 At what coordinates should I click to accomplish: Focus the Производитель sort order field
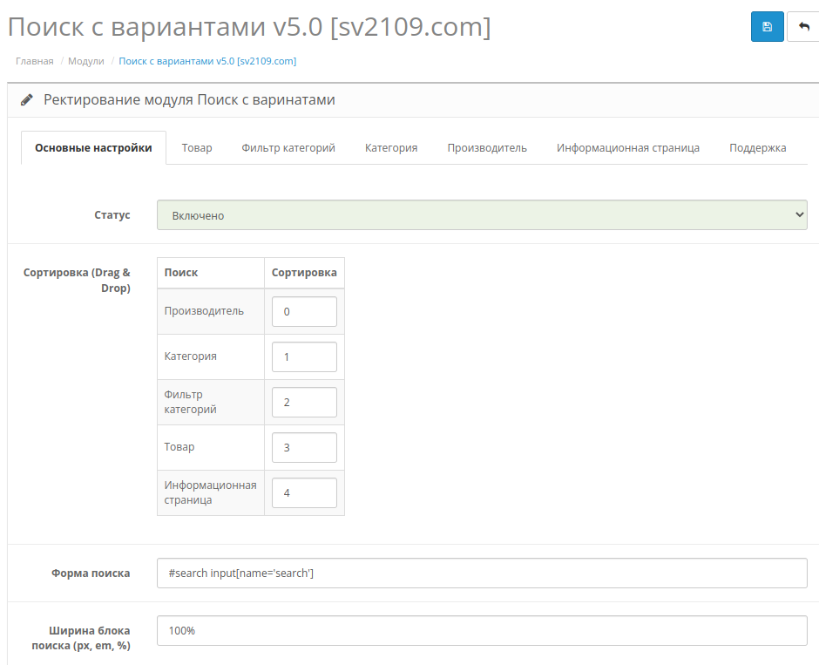tap(305, 311)
